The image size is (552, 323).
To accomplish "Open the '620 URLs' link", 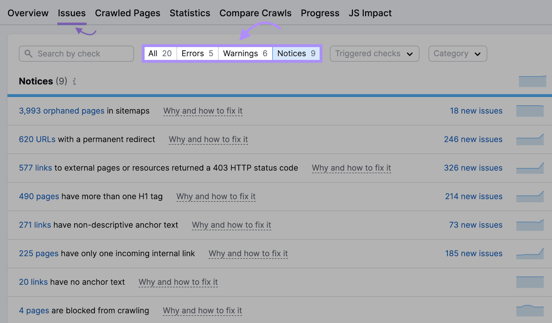I will tap(37, 139).
